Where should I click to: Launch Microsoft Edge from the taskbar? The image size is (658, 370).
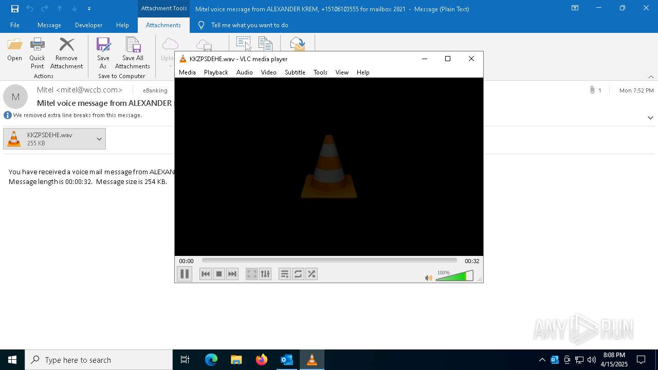click(x=211, y=360)
